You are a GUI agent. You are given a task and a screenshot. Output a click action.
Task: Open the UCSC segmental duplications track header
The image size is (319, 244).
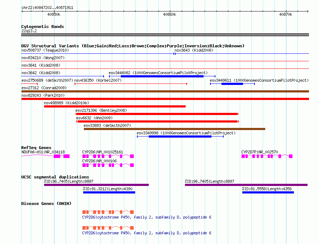click(55, 177)
